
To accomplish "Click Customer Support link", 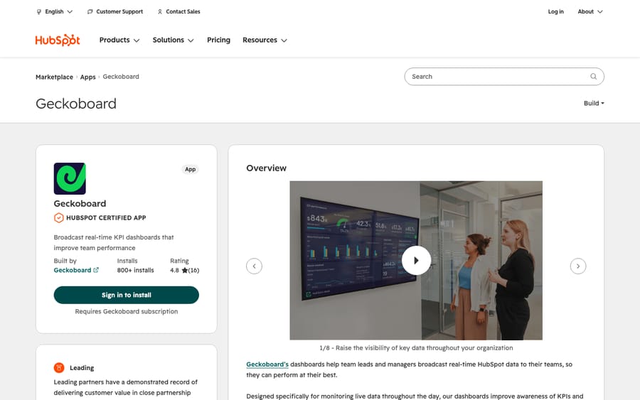I will point(119,12).
